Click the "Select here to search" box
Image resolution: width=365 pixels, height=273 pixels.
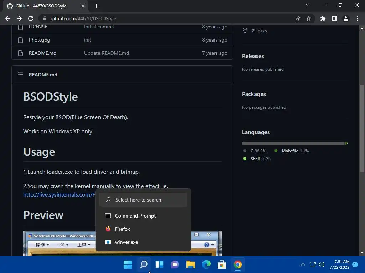tap(143, 200)
